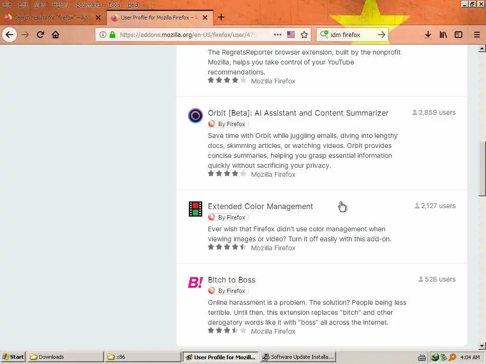Open the 'B!tch to Boss' add-on link
This screenshot has width=486, height=364.
tap(232, 280)
